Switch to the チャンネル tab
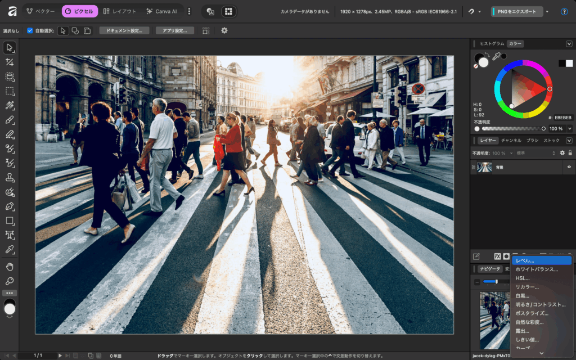This screenshot has width=576, height=360. click(511, 141)
